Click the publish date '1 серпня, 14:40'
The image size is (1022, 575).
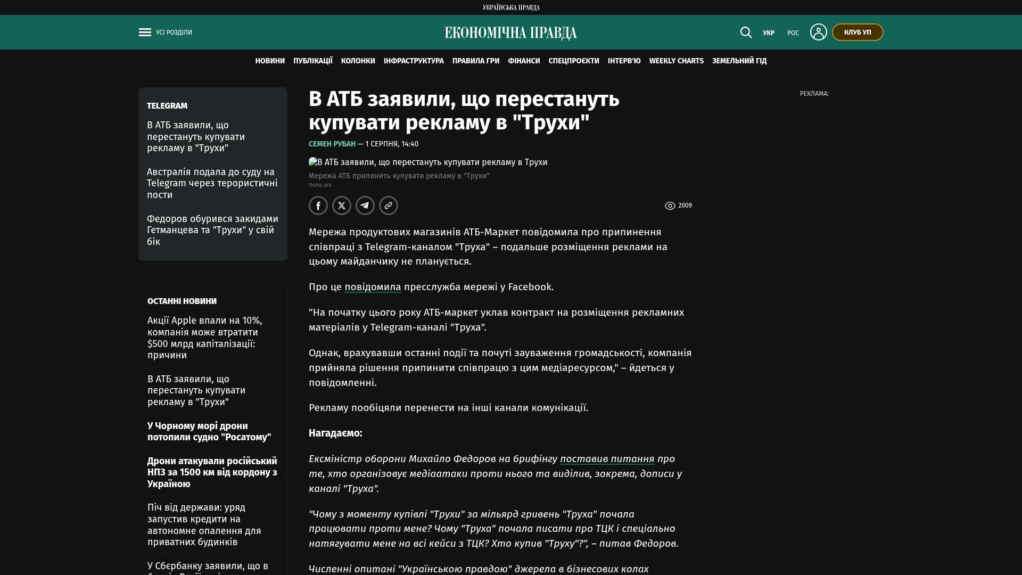pos(392,144)
